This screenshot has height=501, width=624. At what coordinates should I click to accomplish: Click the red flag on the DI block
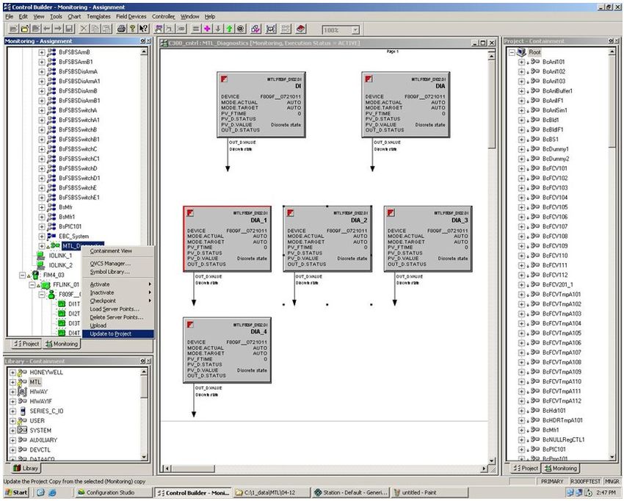[x=225, y=79]
